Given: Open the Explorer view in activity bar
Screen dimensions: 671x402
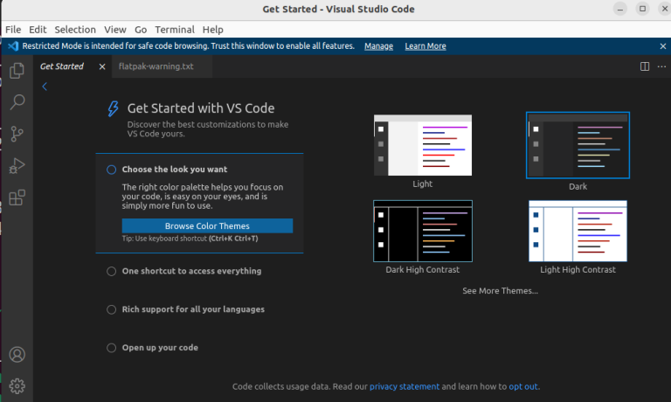Looking at the screenshot, I should coord(17,71).
